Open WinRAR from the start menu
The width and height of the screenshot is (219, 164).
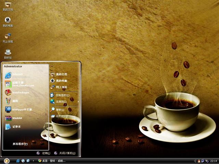tap(26, 118)
